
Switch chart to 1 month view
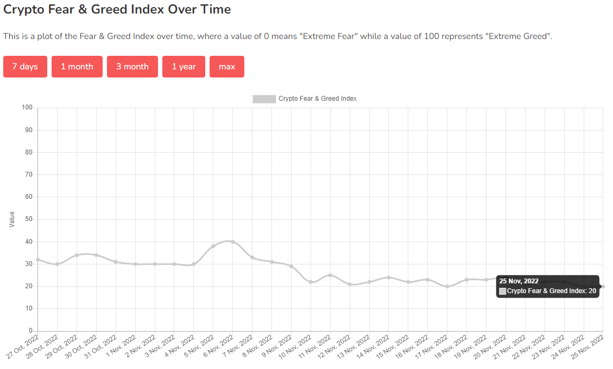(77, 67)
